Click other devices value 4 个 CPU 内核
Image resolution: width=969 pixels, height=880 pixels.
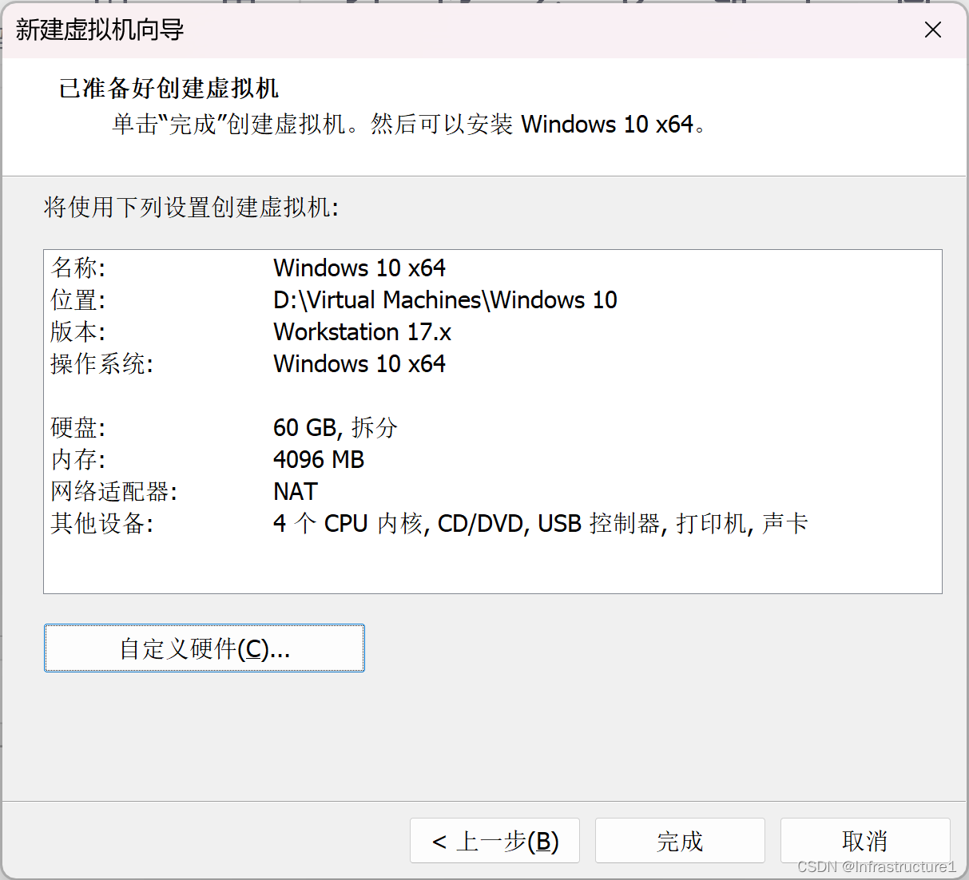pos(347,523)
